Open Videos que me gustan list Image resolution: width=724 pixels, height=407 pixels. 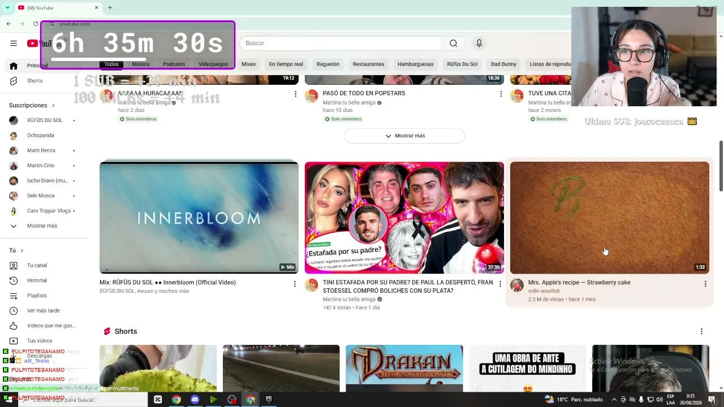point(42,326)
